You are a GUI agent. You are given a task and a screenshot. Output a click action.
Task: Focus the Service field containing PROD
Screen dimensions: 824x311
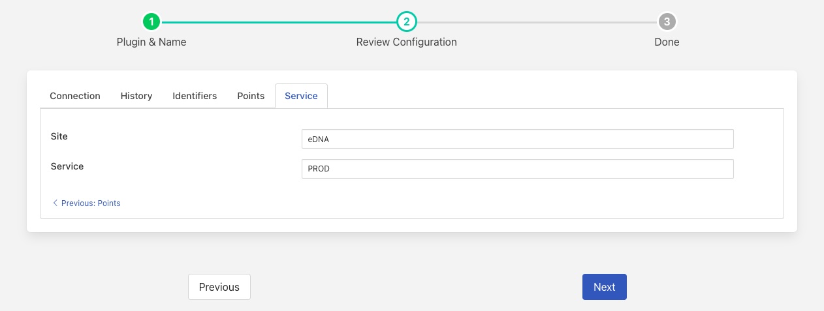pyautogui.click(x=517, y=169)
